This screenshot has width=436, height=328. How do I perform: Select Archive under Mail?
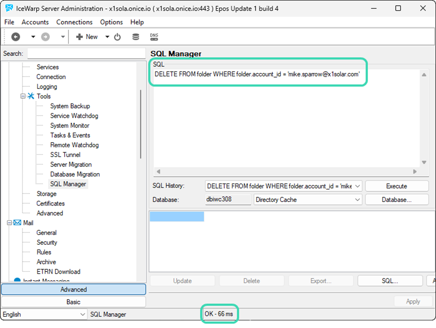(x=46, y=262)
